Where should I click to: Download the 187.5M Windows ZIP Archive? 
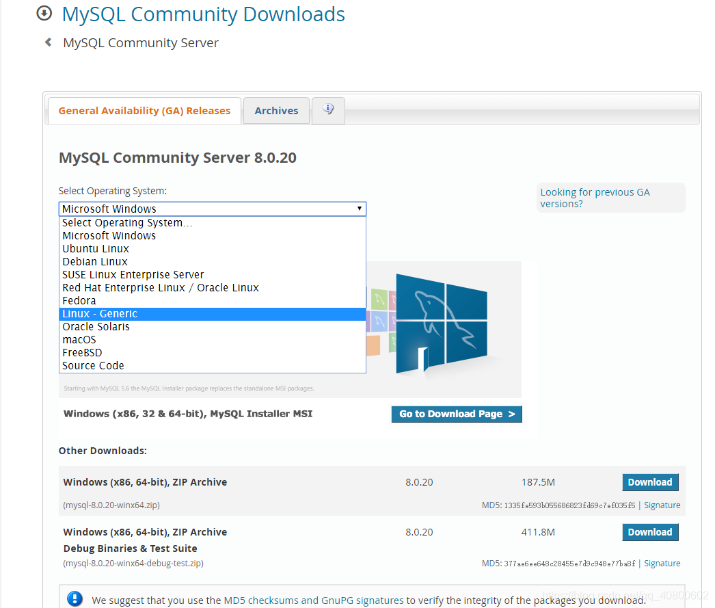pos(650,482)
